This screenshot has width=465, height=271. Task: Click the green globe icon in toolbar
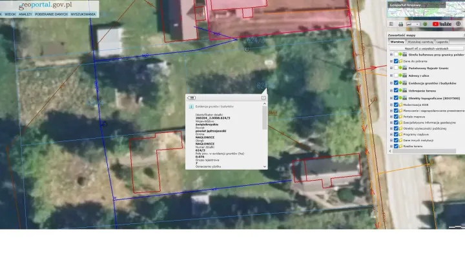click(425, 24)
